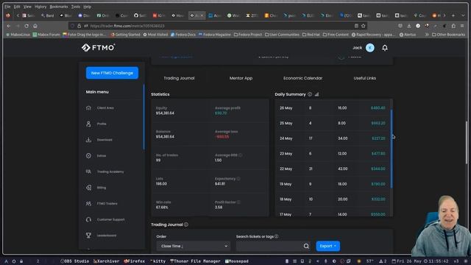Open a new browser tab
This screenshot has height=265, width=471.
453,15
